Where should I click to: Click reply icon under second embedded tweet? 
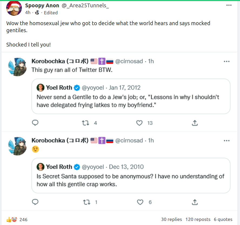[x=35, y=202]
